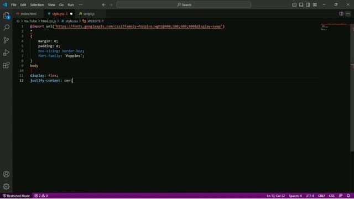Click the Google Fonts URL on line 1
This screenshot has height=199, width=354.
(x=138, y=27)
